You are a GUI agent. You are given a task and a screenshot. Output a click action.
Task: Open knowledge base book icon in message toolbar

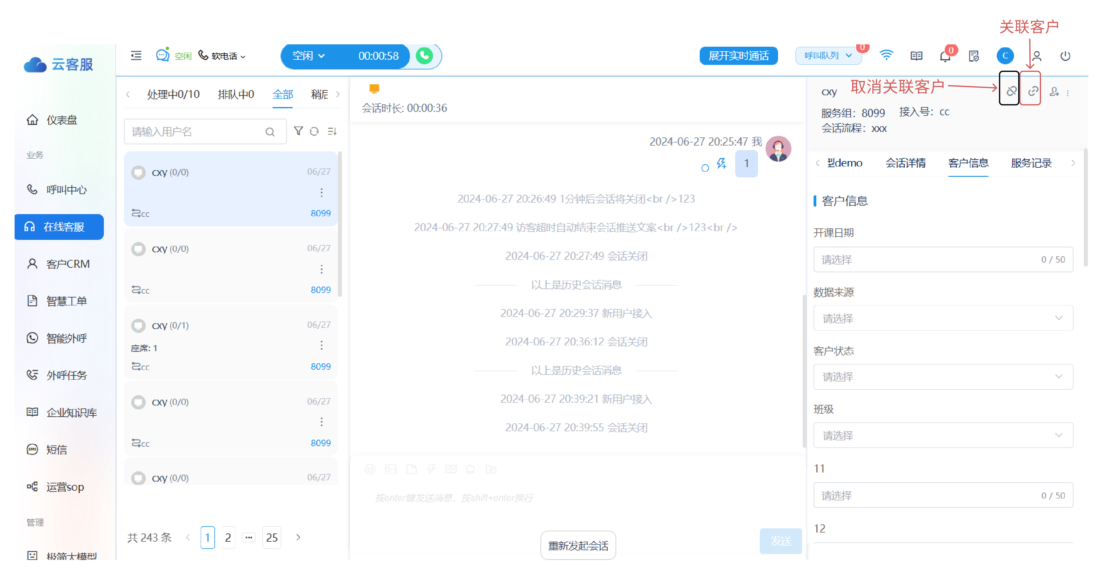click(450, 469)
